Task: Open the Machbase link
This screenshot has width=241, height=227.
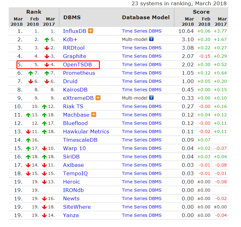Action: coord(76,115)
